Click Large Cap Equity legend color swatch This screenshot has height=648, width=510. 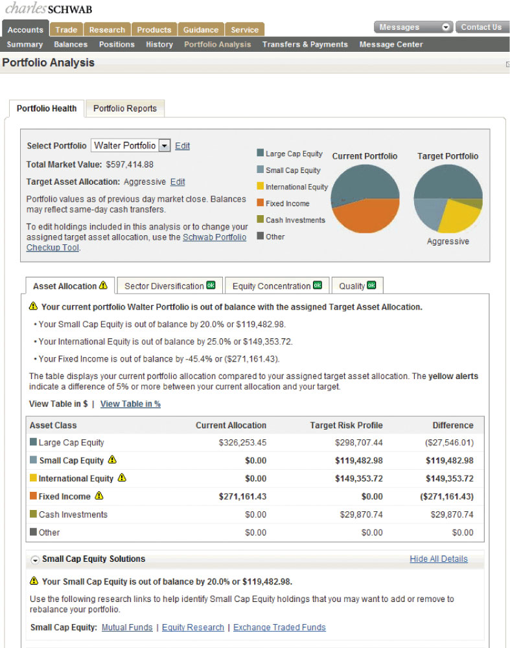click(x=261, y=153)
